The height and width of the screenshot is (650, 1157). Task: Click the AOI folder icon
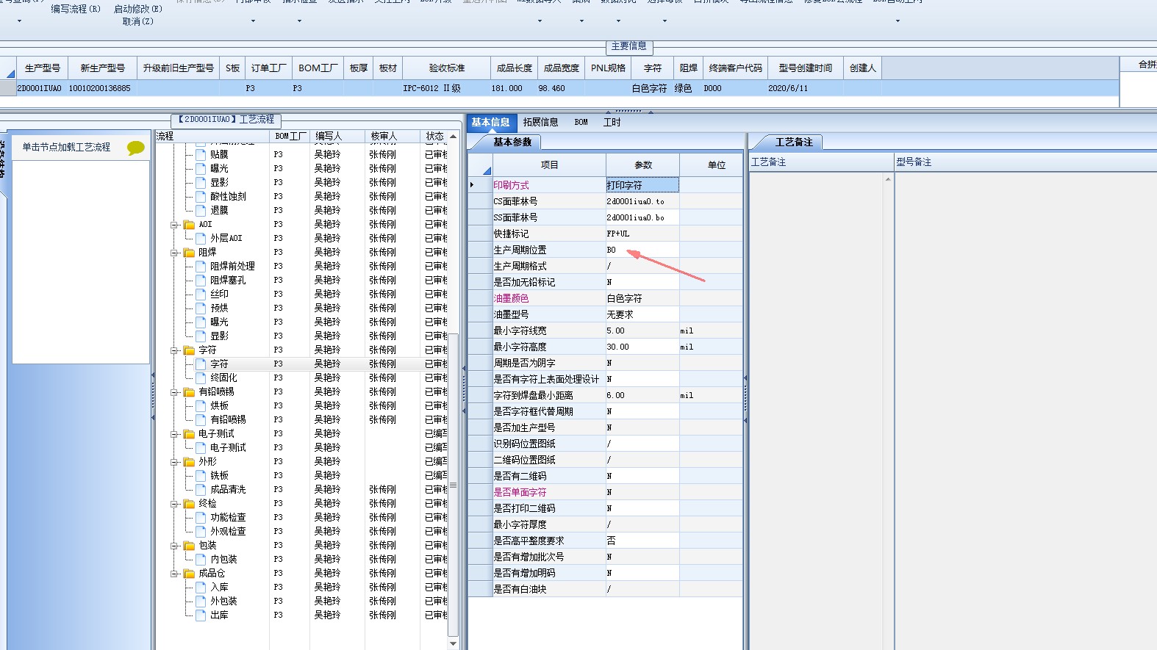(189, 224)
